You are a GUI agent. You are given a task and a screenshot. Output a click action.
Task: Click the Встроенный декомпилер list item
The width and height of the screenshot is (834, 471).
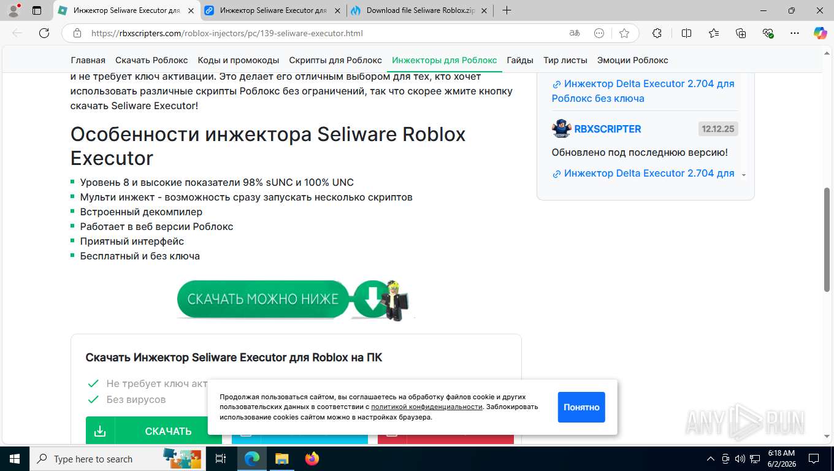tap(141, 212)
